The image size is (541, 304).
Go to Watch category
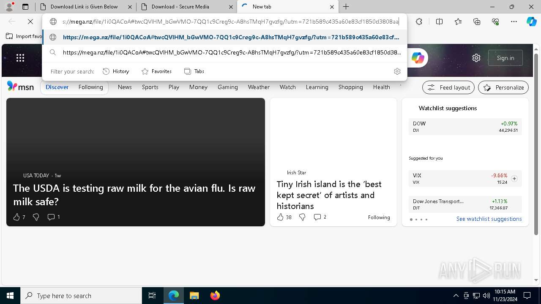tap(287, 87)
